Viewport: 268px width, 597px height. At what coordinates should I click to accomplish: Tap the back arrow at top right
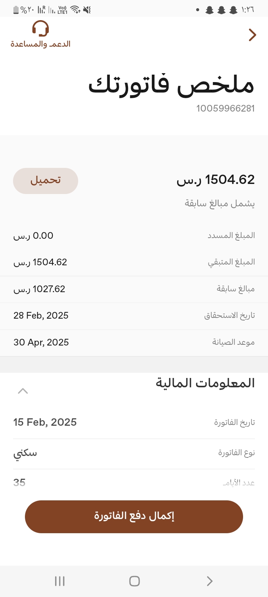point(252,35)
